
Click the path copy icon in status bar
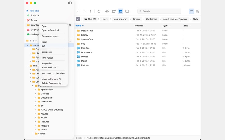coord(87,138)
